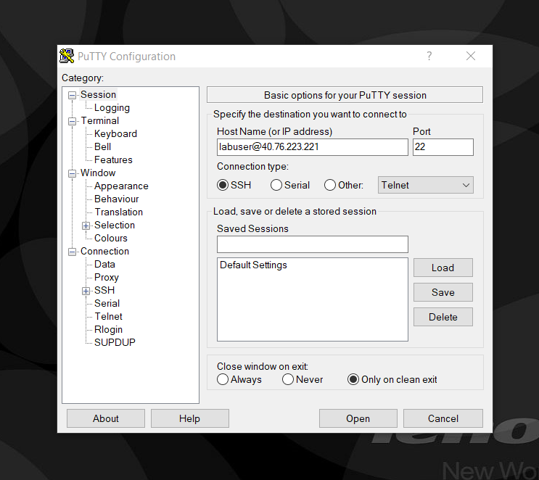Collapse the Terminal tree node
Image resolution: width=539 pixels, height=480 pixels.
pos(72,121)
